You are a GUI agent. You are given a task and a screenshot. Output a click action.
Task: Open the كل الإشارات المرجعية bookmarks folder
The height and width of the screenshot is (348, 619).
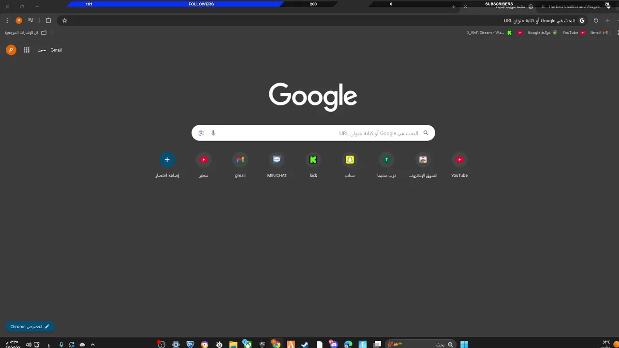click(x=26, y=33)
